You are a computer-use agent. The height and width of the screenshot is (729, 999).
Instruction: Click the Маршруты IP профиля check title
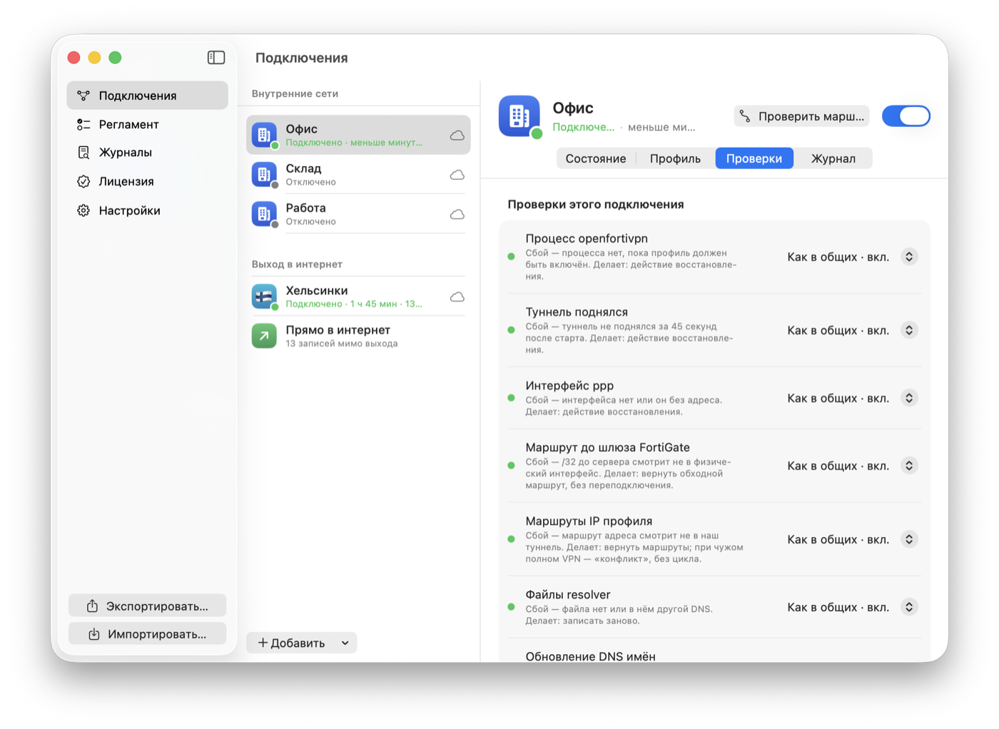(589, 521)
